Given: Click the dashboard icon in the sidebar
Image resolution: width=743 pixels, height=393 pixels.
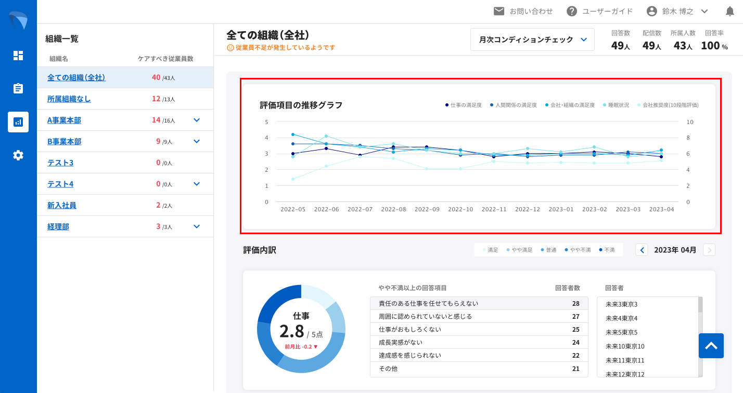Looking at the screenshot, I should point(18,56).
